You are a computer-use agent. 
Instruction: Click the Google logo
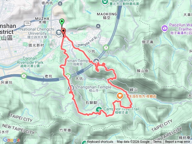click(11, 140)
